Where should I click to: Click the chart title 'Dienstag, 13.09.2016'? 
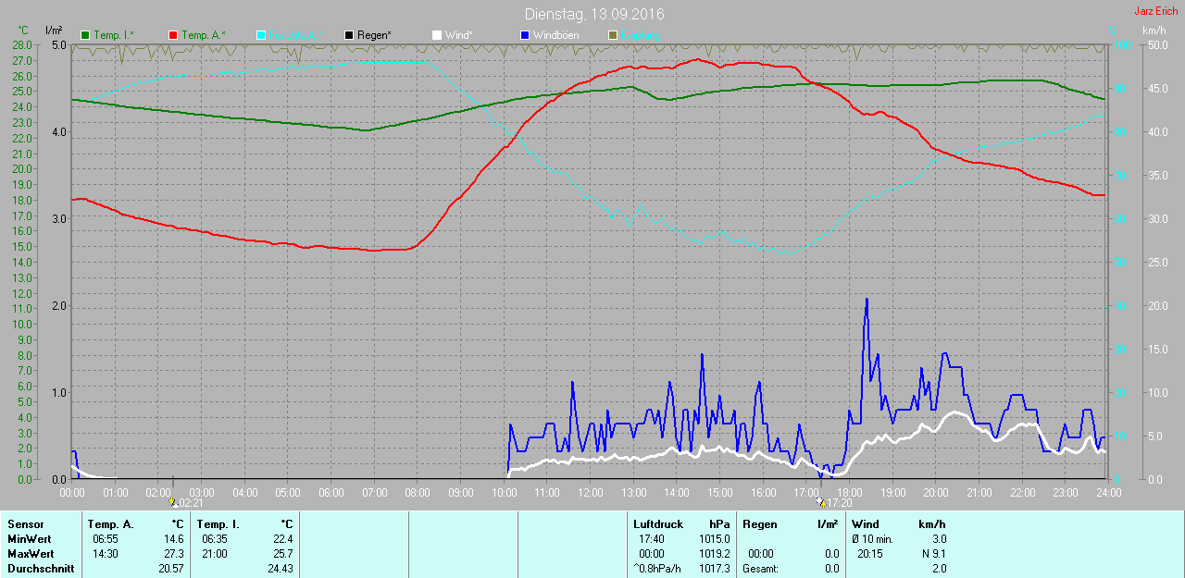593,14
